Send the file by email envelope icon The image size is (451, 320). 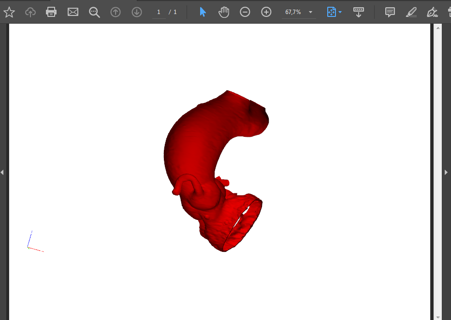click(x=73, y=12)
